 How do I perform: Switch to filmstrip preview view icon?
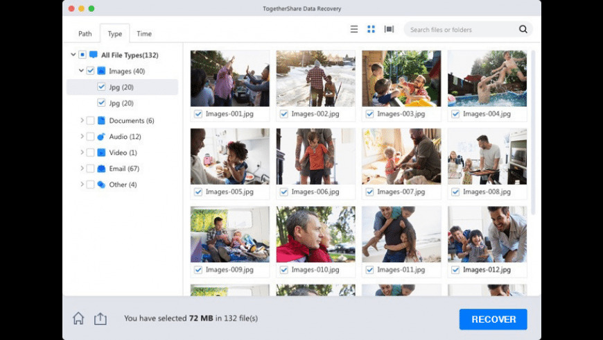tap(389, 29)
